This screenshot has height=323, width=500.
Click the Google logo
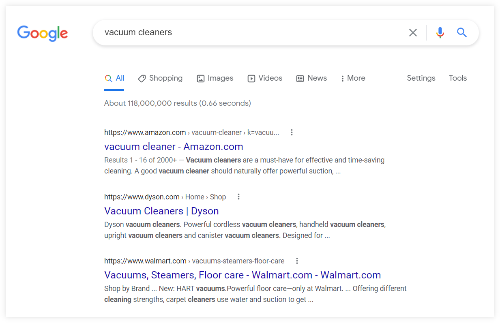tap(42, 33)
